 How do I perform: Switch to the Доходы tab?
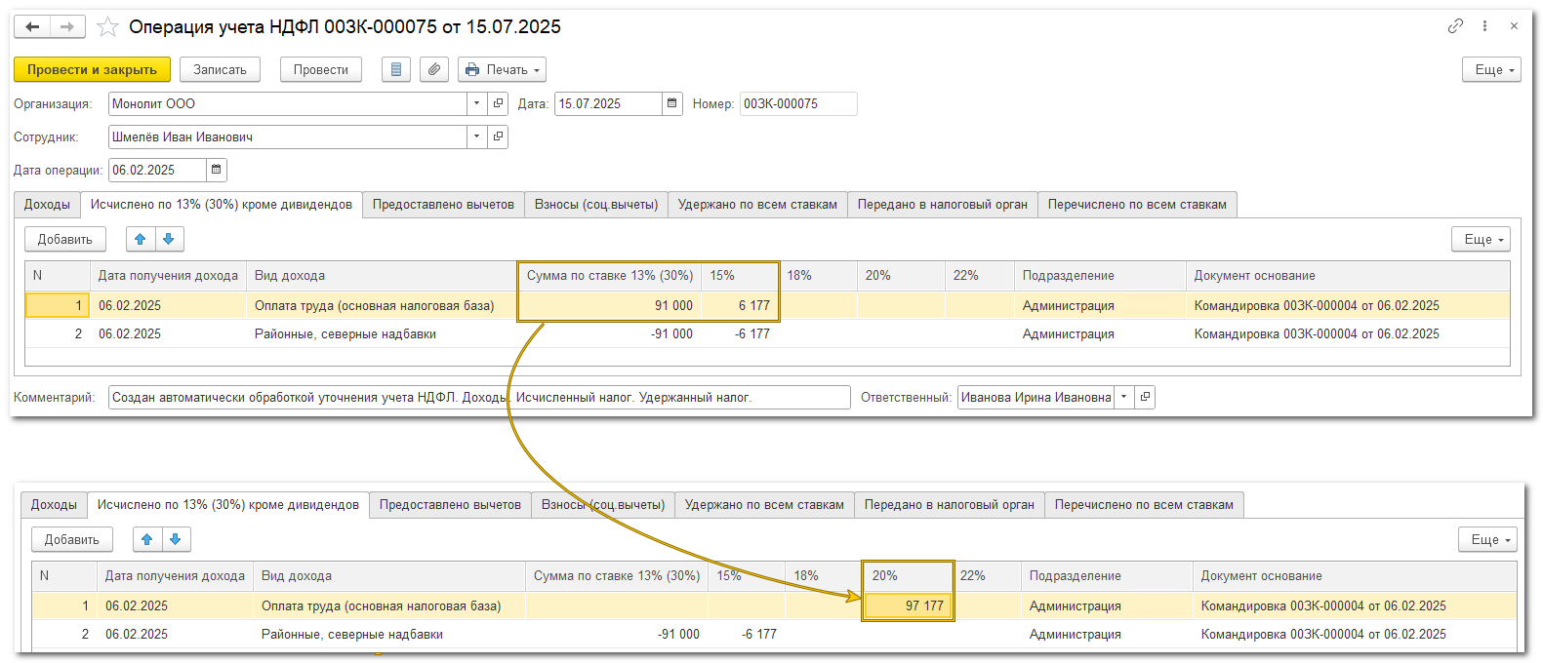47,205
